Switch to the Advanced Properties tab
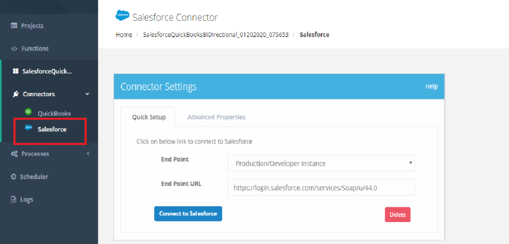Viewport: 509px width, 244px height. point(216,118)
